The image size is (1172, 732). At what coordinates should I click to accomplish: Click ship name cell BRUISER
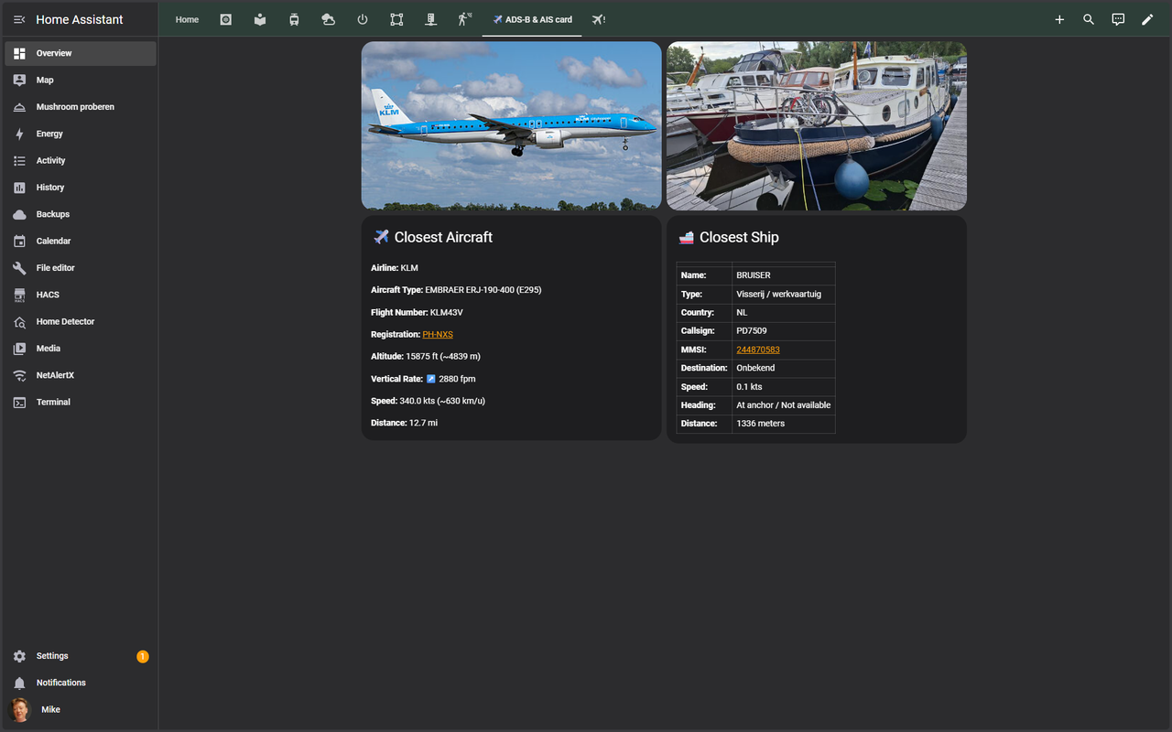coord(783,275)
